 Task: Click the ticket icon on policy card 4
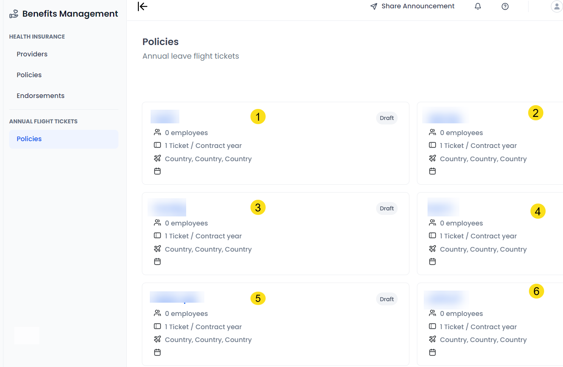click(432, 235)
